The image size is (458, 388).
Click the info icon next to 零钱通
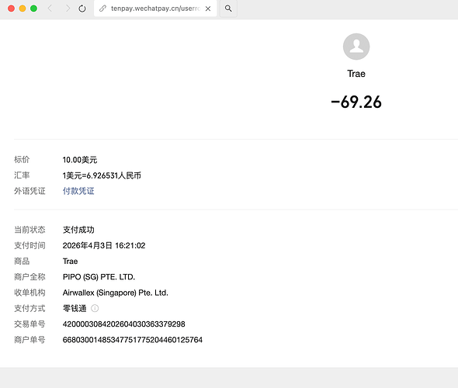pos(95,308)
